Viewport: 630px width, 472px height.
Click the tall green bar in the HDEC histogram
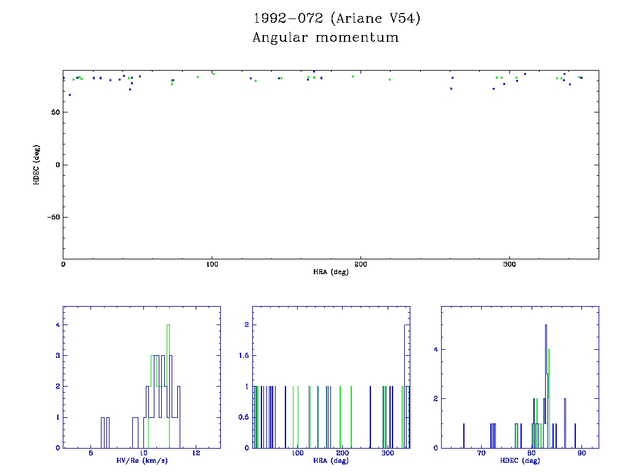[549, 398]
